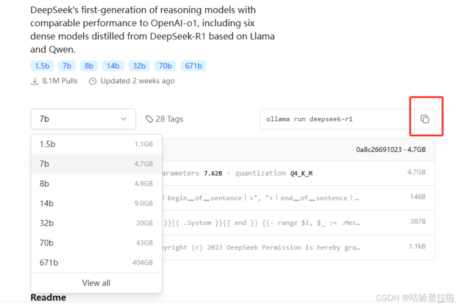
Task: Click the 1.1kB file size value
Action: pyautogui.click(x=418, y=246)
